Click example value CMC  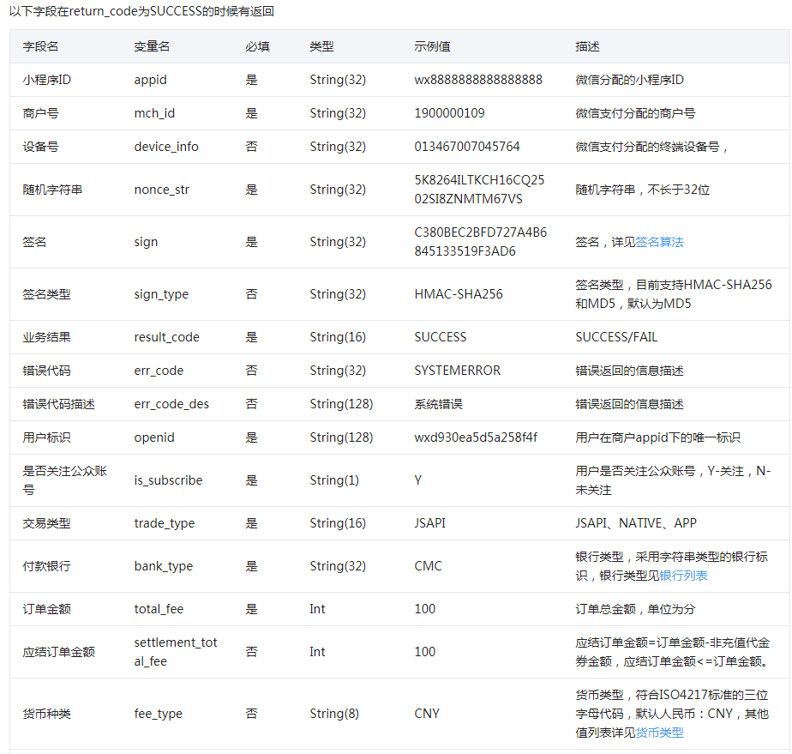428,566
